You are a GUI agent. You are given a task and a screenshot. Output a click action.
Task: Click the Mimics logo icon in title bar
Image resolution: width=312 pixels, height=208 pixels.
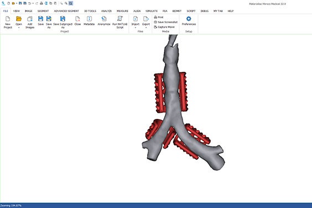[3, 3]
